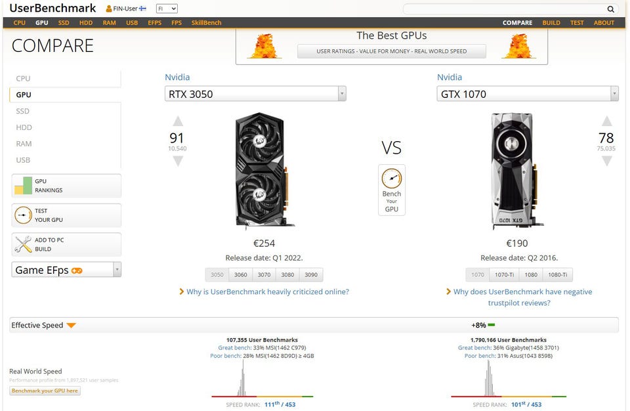Viewport: 630px width, 411px height.
Task: Open the Game EFps dropdown
Action: click(66, 270)
